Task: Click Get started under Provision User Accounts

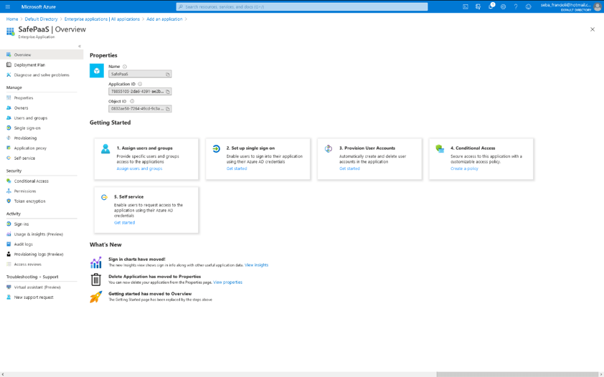Action: [349, 168]
